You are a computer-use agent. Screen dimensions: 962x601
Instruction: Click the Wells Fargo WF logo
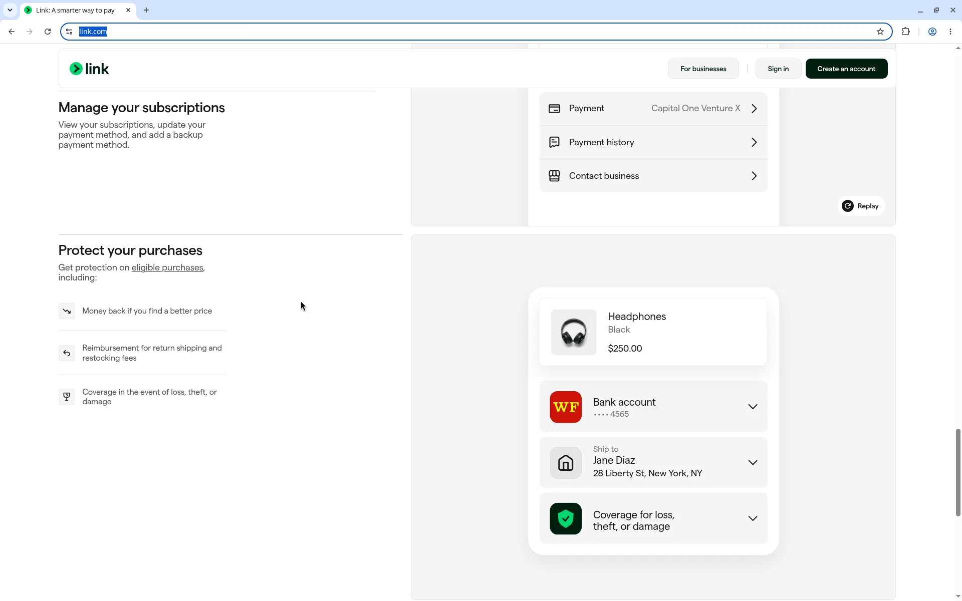(566, 407)
